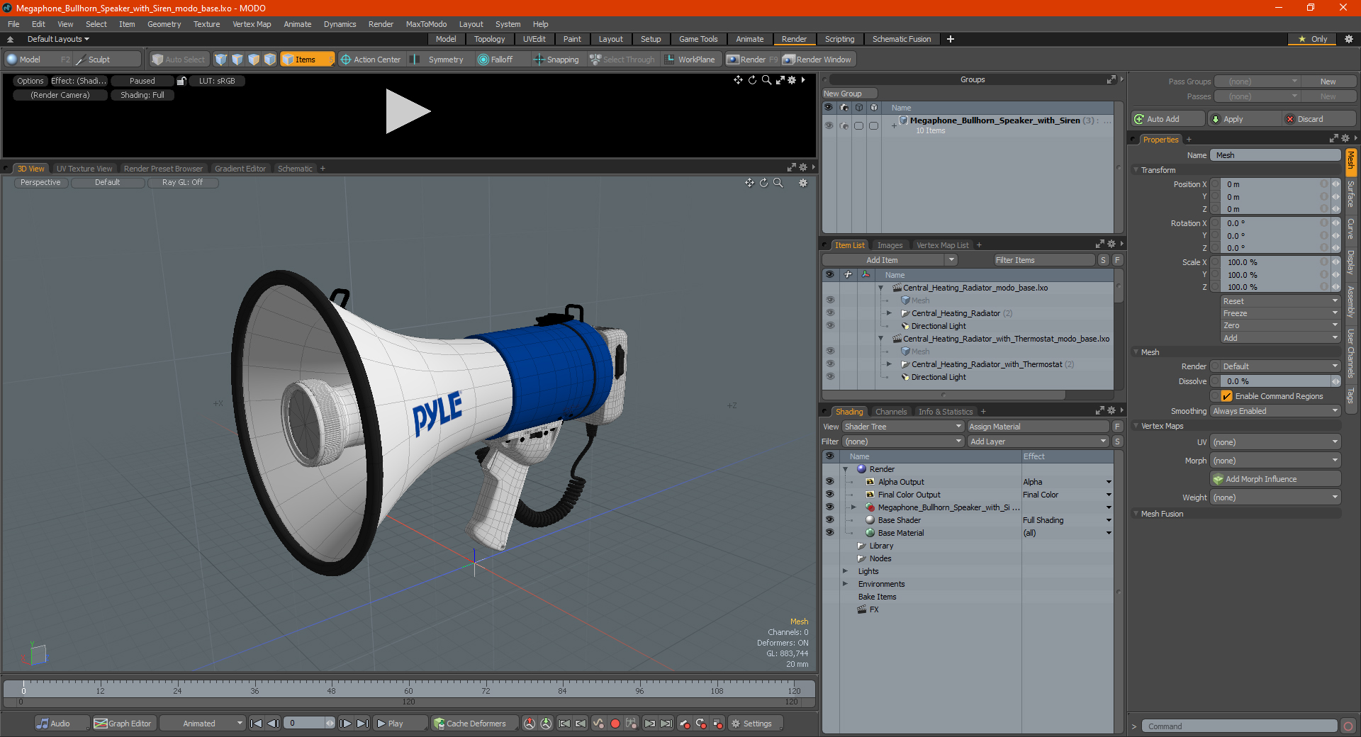Step to the next frame

click(x=345, y=724)
